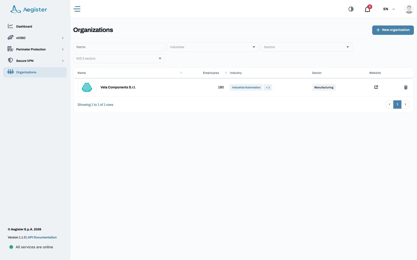Image resolution: width=417 pixels, height=260 pixels.
Task: Delete Vela Components with trash icon
Action: (406, 87)
